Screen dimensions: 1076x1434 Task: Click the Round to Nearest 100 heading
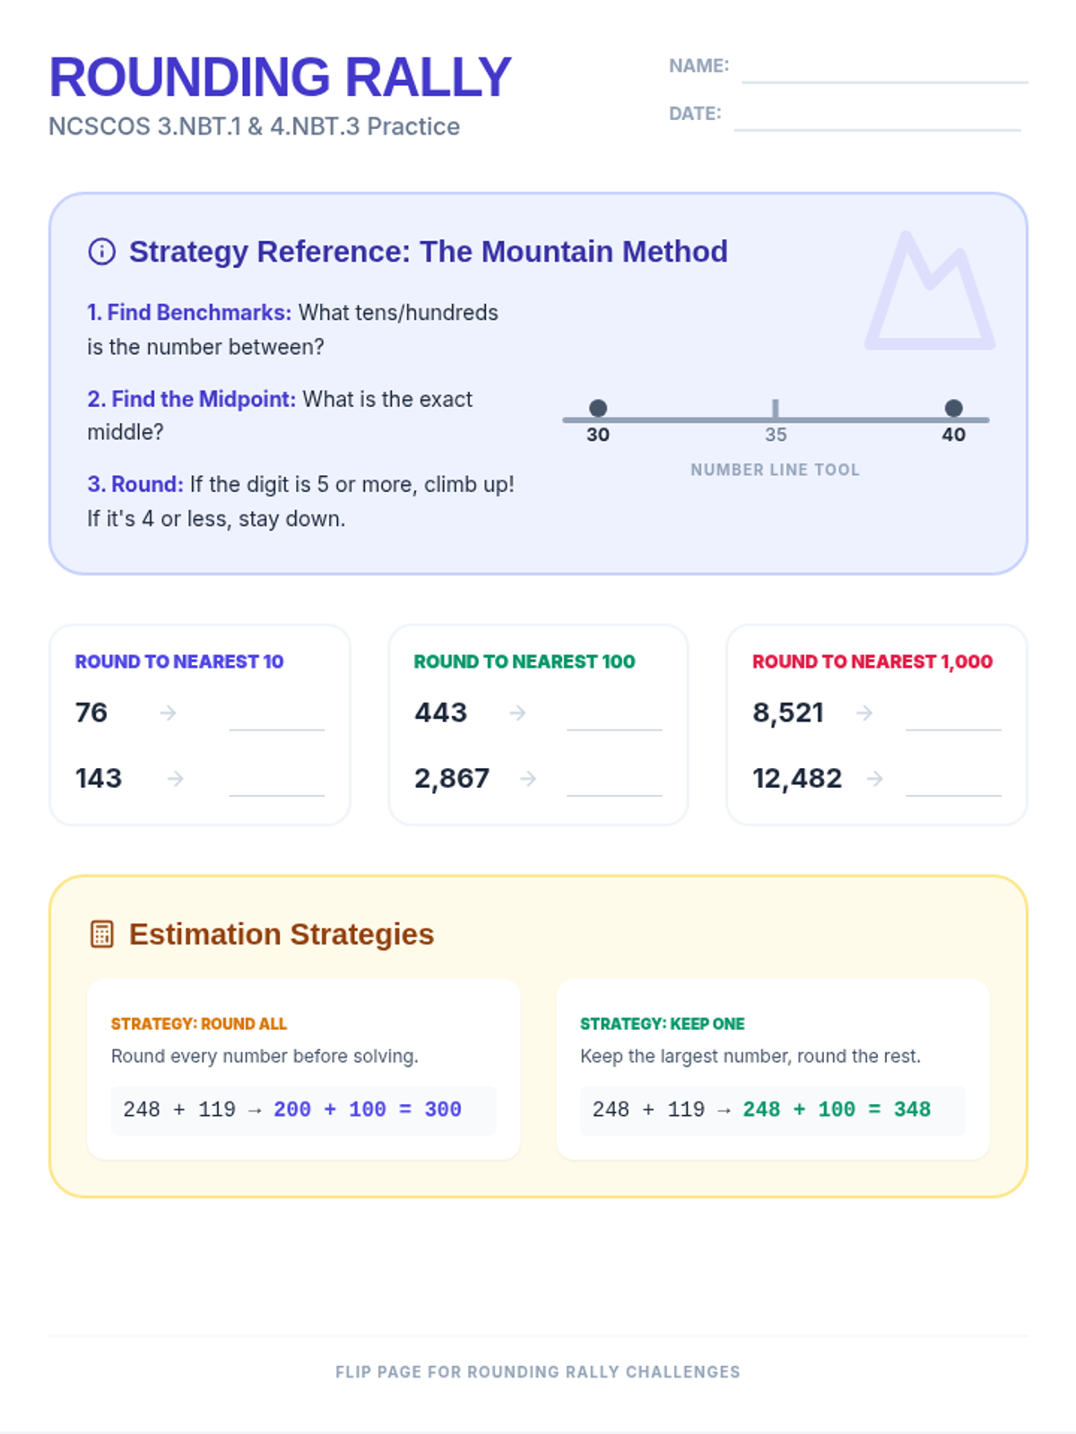(525, 661)
